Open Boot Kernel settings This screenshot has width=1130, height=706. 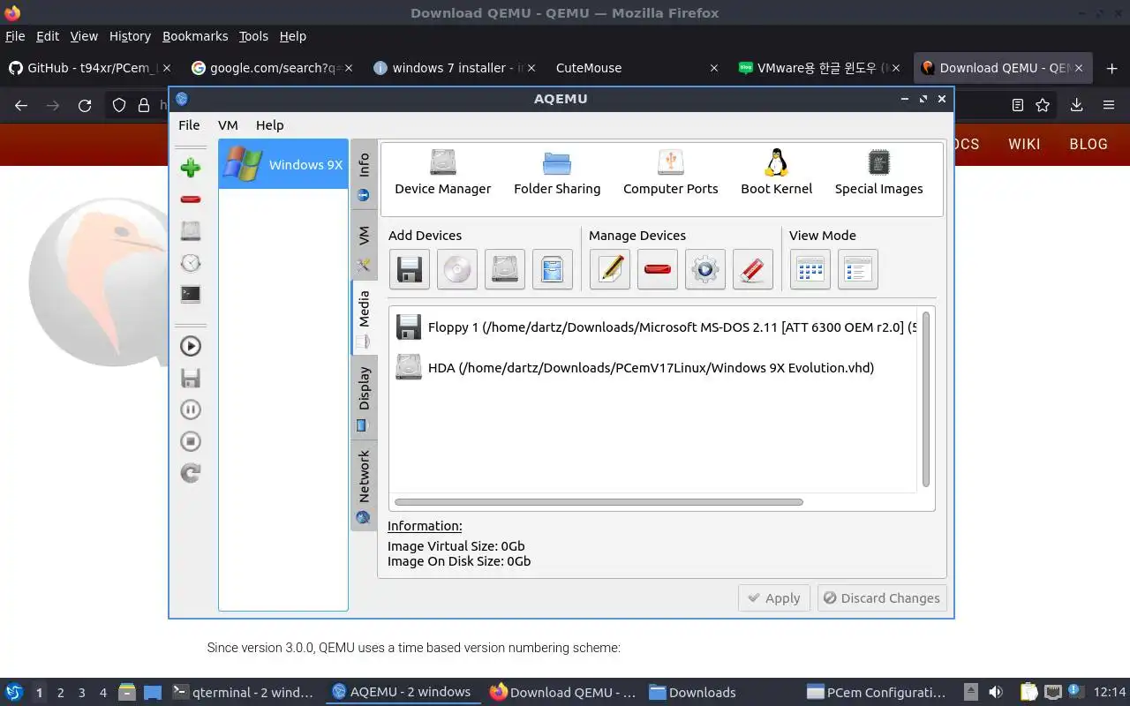pyautogui.click(x=776, y=172)
